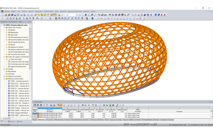Click the magnifier zoom window icon
Image resolution: width=213 pixels, height=133 pixels.
(59, 18)
